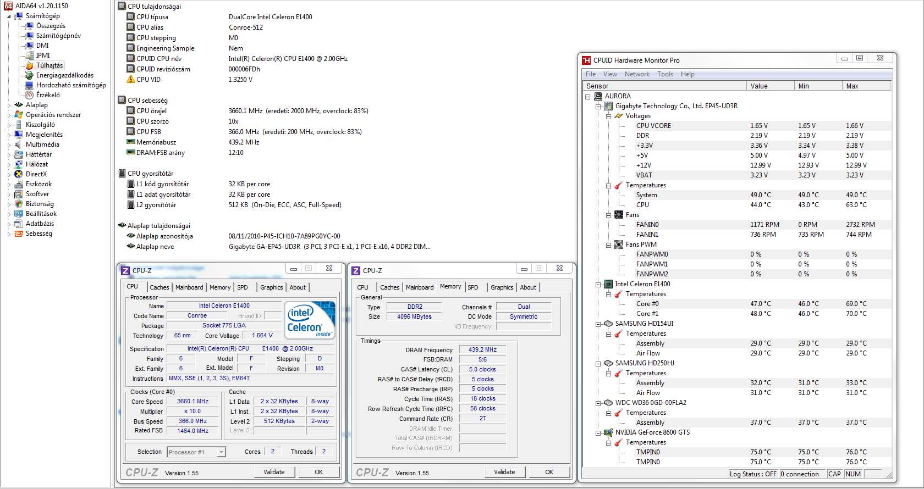
Task: Click the Fans icon in HWMonitor
Action: (619, 215)
